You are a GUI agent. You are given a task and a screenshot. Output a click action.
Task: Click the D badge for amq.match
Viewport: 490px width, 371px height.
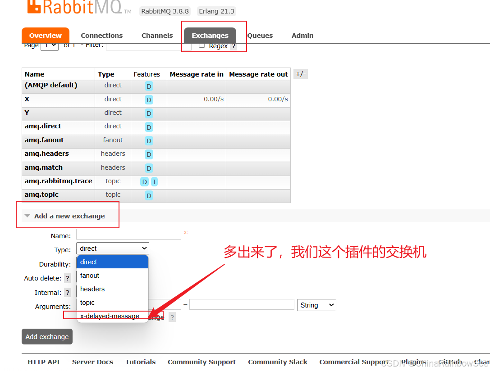[x=149, y=168]
